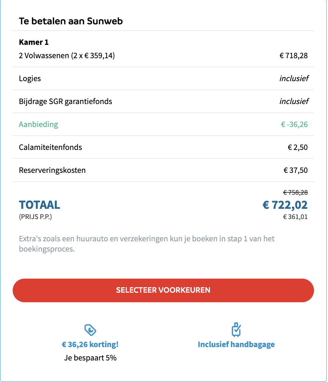
Task: Click the discount price tag icon
Action: [90, 330]
